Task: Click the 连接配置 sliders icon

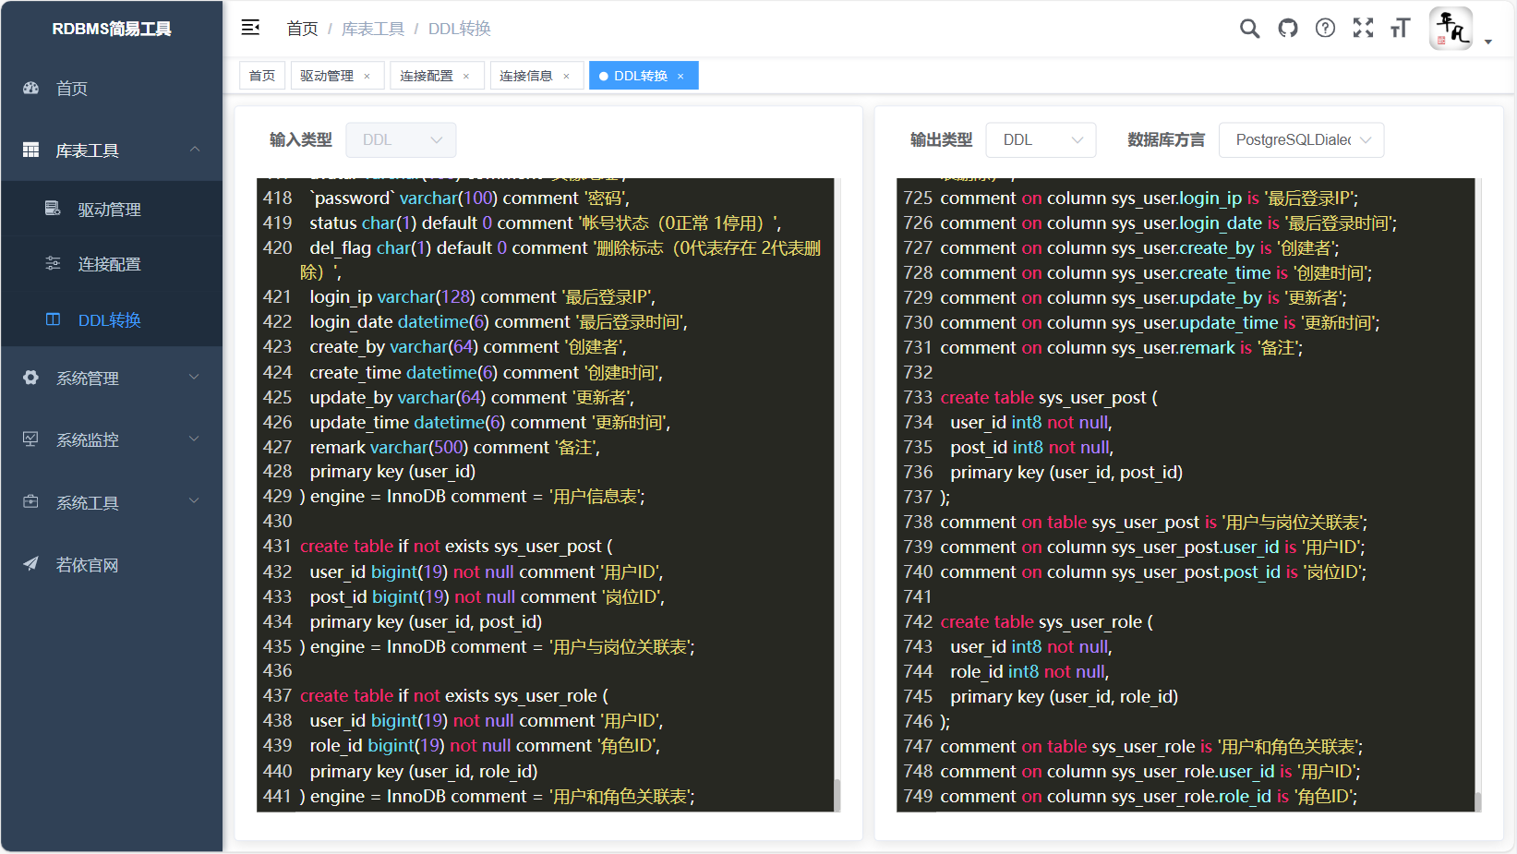Action: point(54,263)
